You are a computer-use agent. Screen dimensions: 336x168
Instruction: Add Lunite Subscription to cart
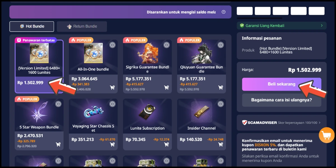pos(166,144)
